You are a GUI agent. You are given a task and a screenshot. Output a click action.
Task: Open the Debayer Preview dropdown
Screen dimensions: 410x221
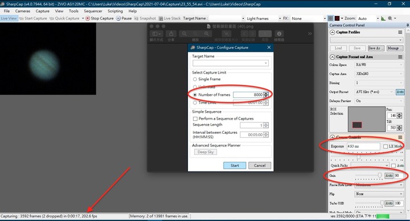click(x=379, y=101)
